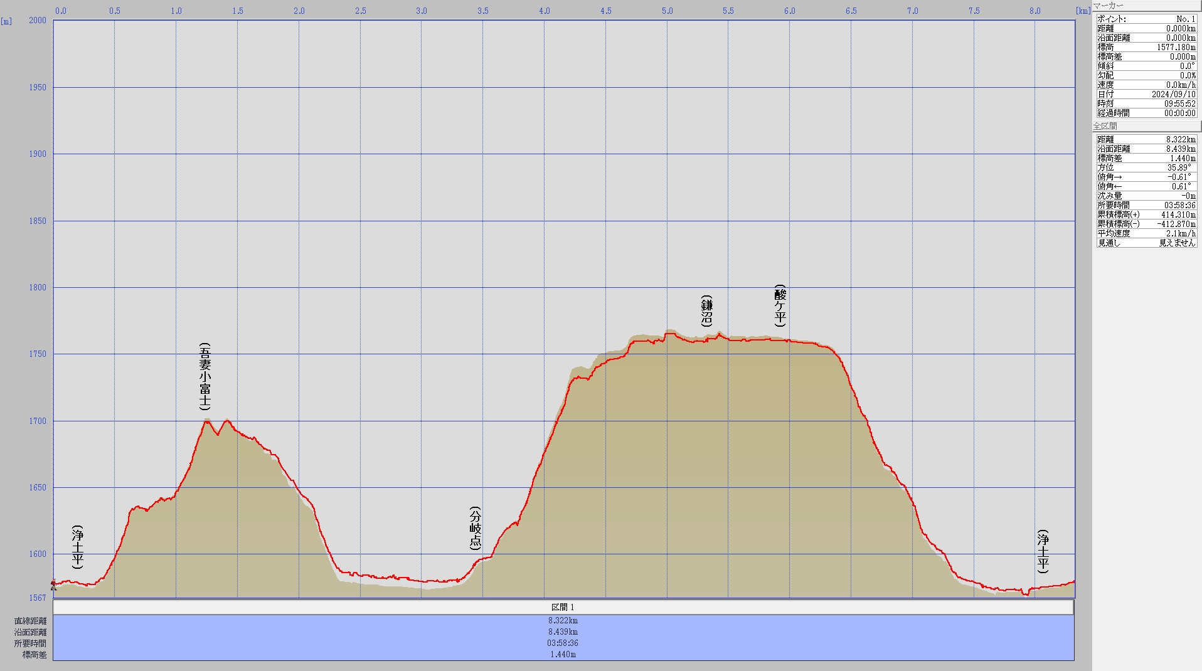The width and height of the screenshot is (1202, 671).
Task: Click the 見通し 見えません row
Action: coord(1146,243)
